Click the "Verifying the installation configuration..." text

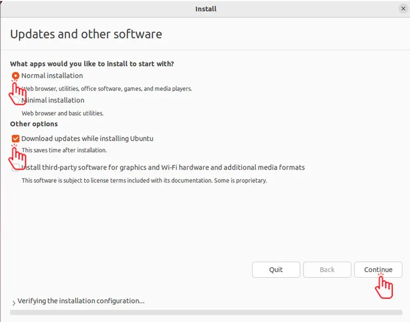pyautogui.click(x=81, y=301)
